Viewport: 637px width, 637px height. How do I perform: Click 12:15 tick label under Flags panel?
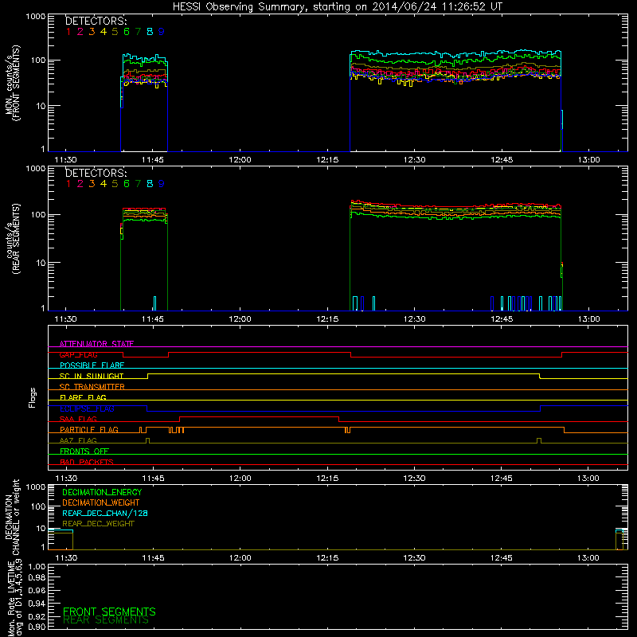tap(327, 479)
